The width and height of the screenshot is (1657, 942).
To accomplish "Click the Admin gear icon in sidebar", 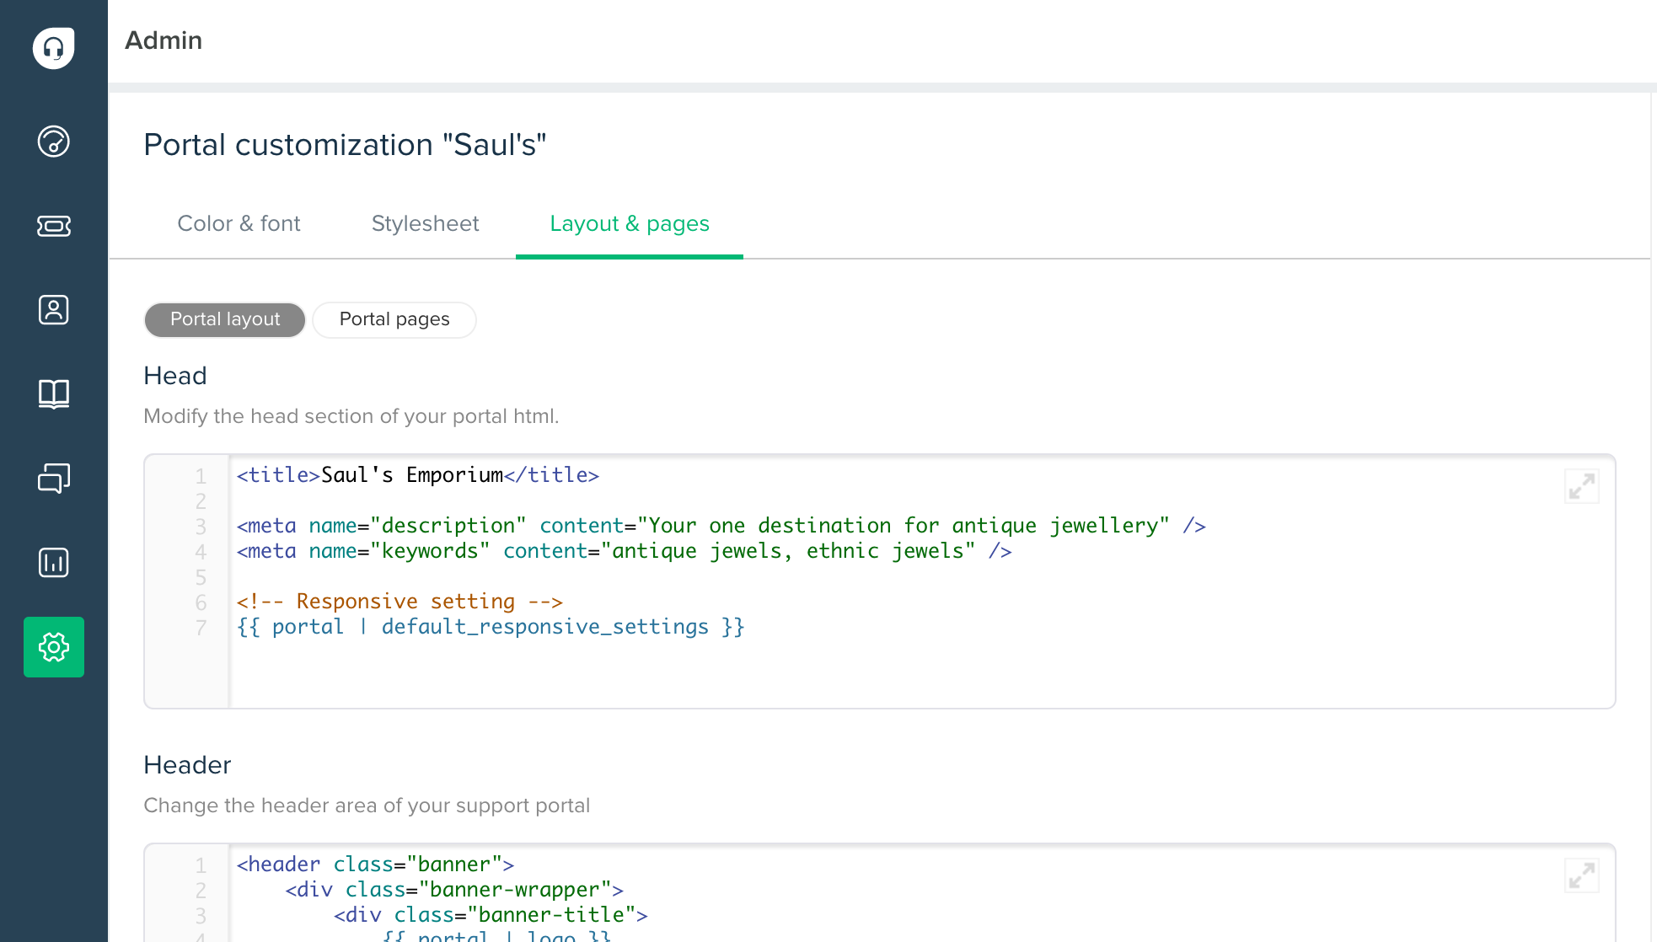I will pyautogui.click(x=54, y=647).
